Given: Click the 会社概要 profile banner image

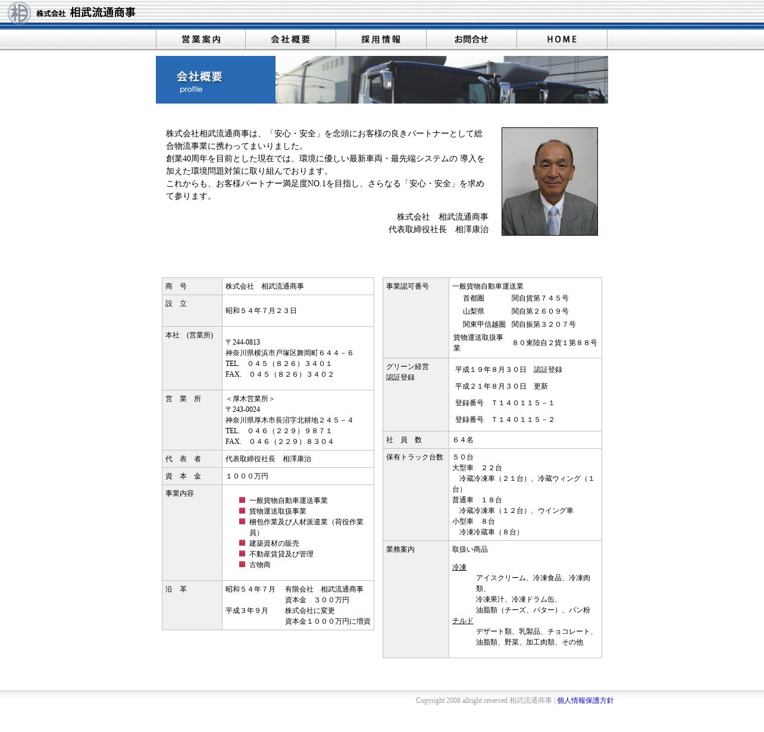Looking at the screenshot, I should click(x=382, y=80).
